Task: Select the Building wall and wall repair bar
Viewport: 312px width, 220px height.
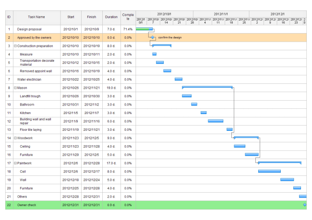Action: (x=216, y=121)
